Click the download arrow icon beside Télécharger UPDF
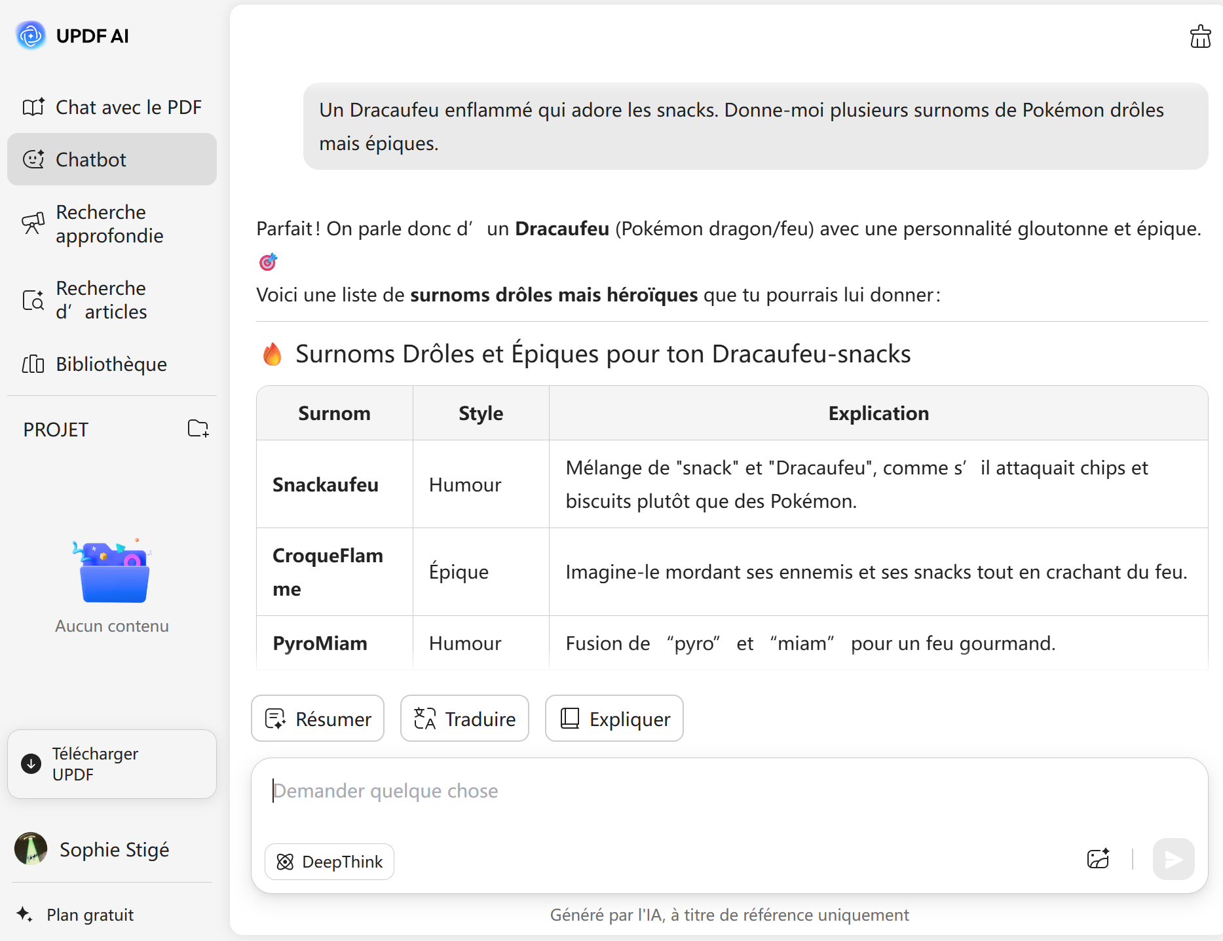Viewport: 1223px width, 941px height. (x=31, y=763)
